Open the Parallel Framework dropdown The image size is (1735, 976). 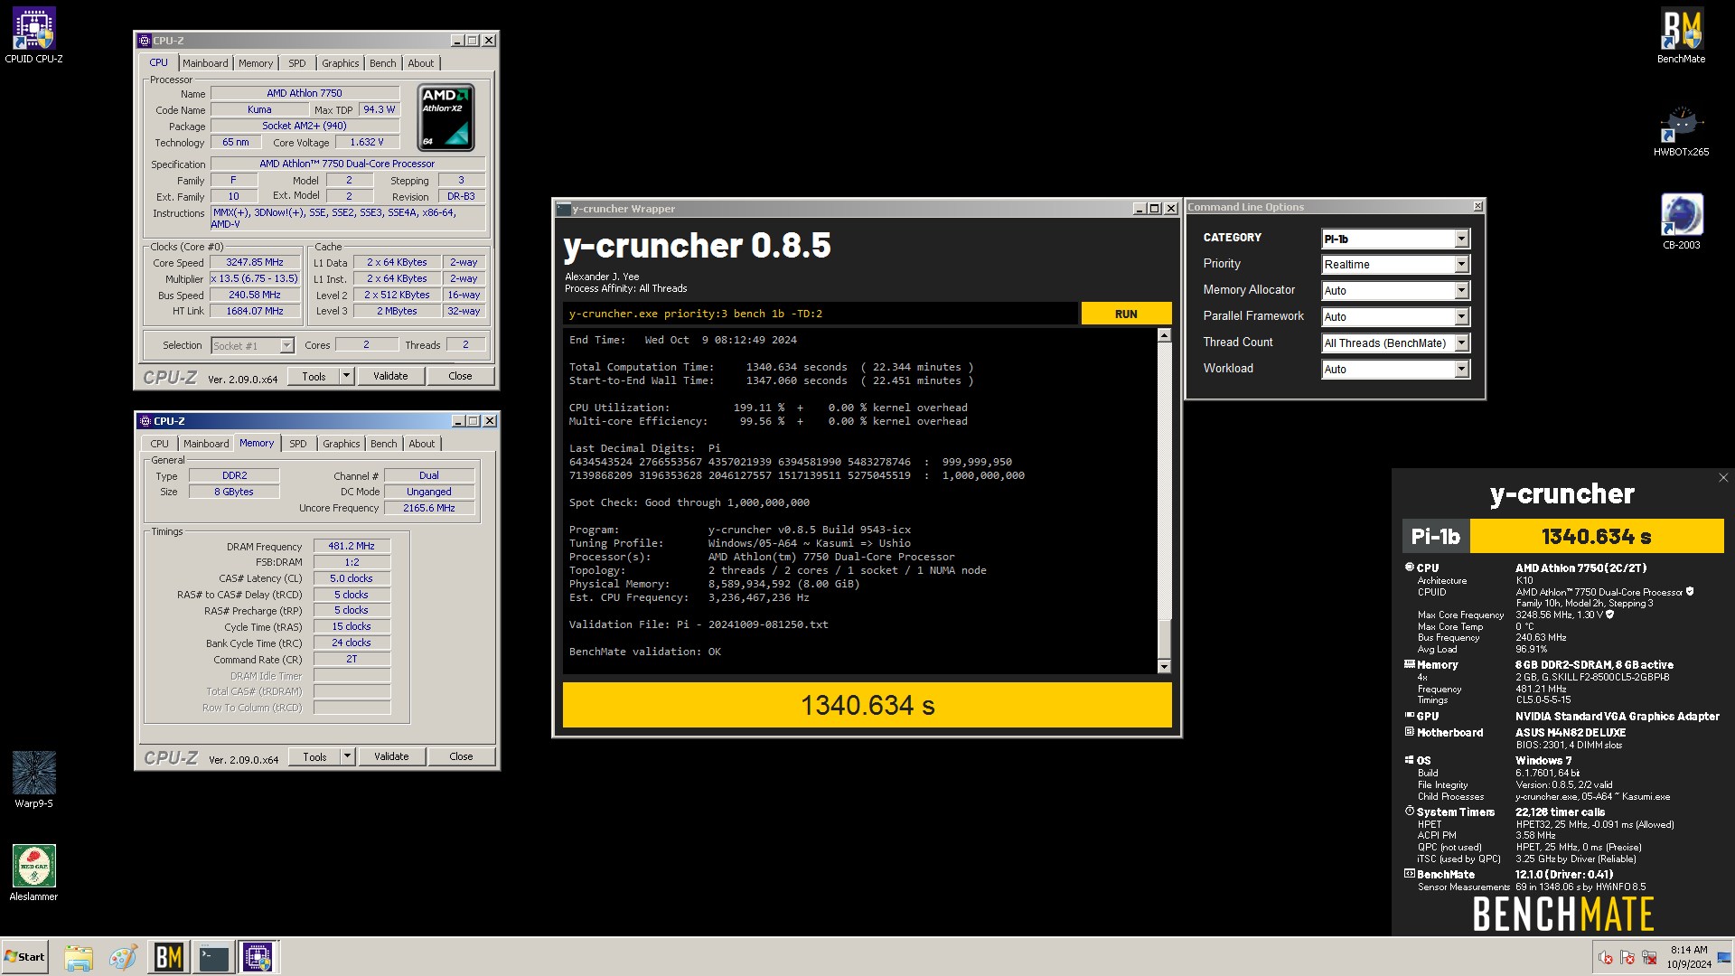[x=1395, y=317]
